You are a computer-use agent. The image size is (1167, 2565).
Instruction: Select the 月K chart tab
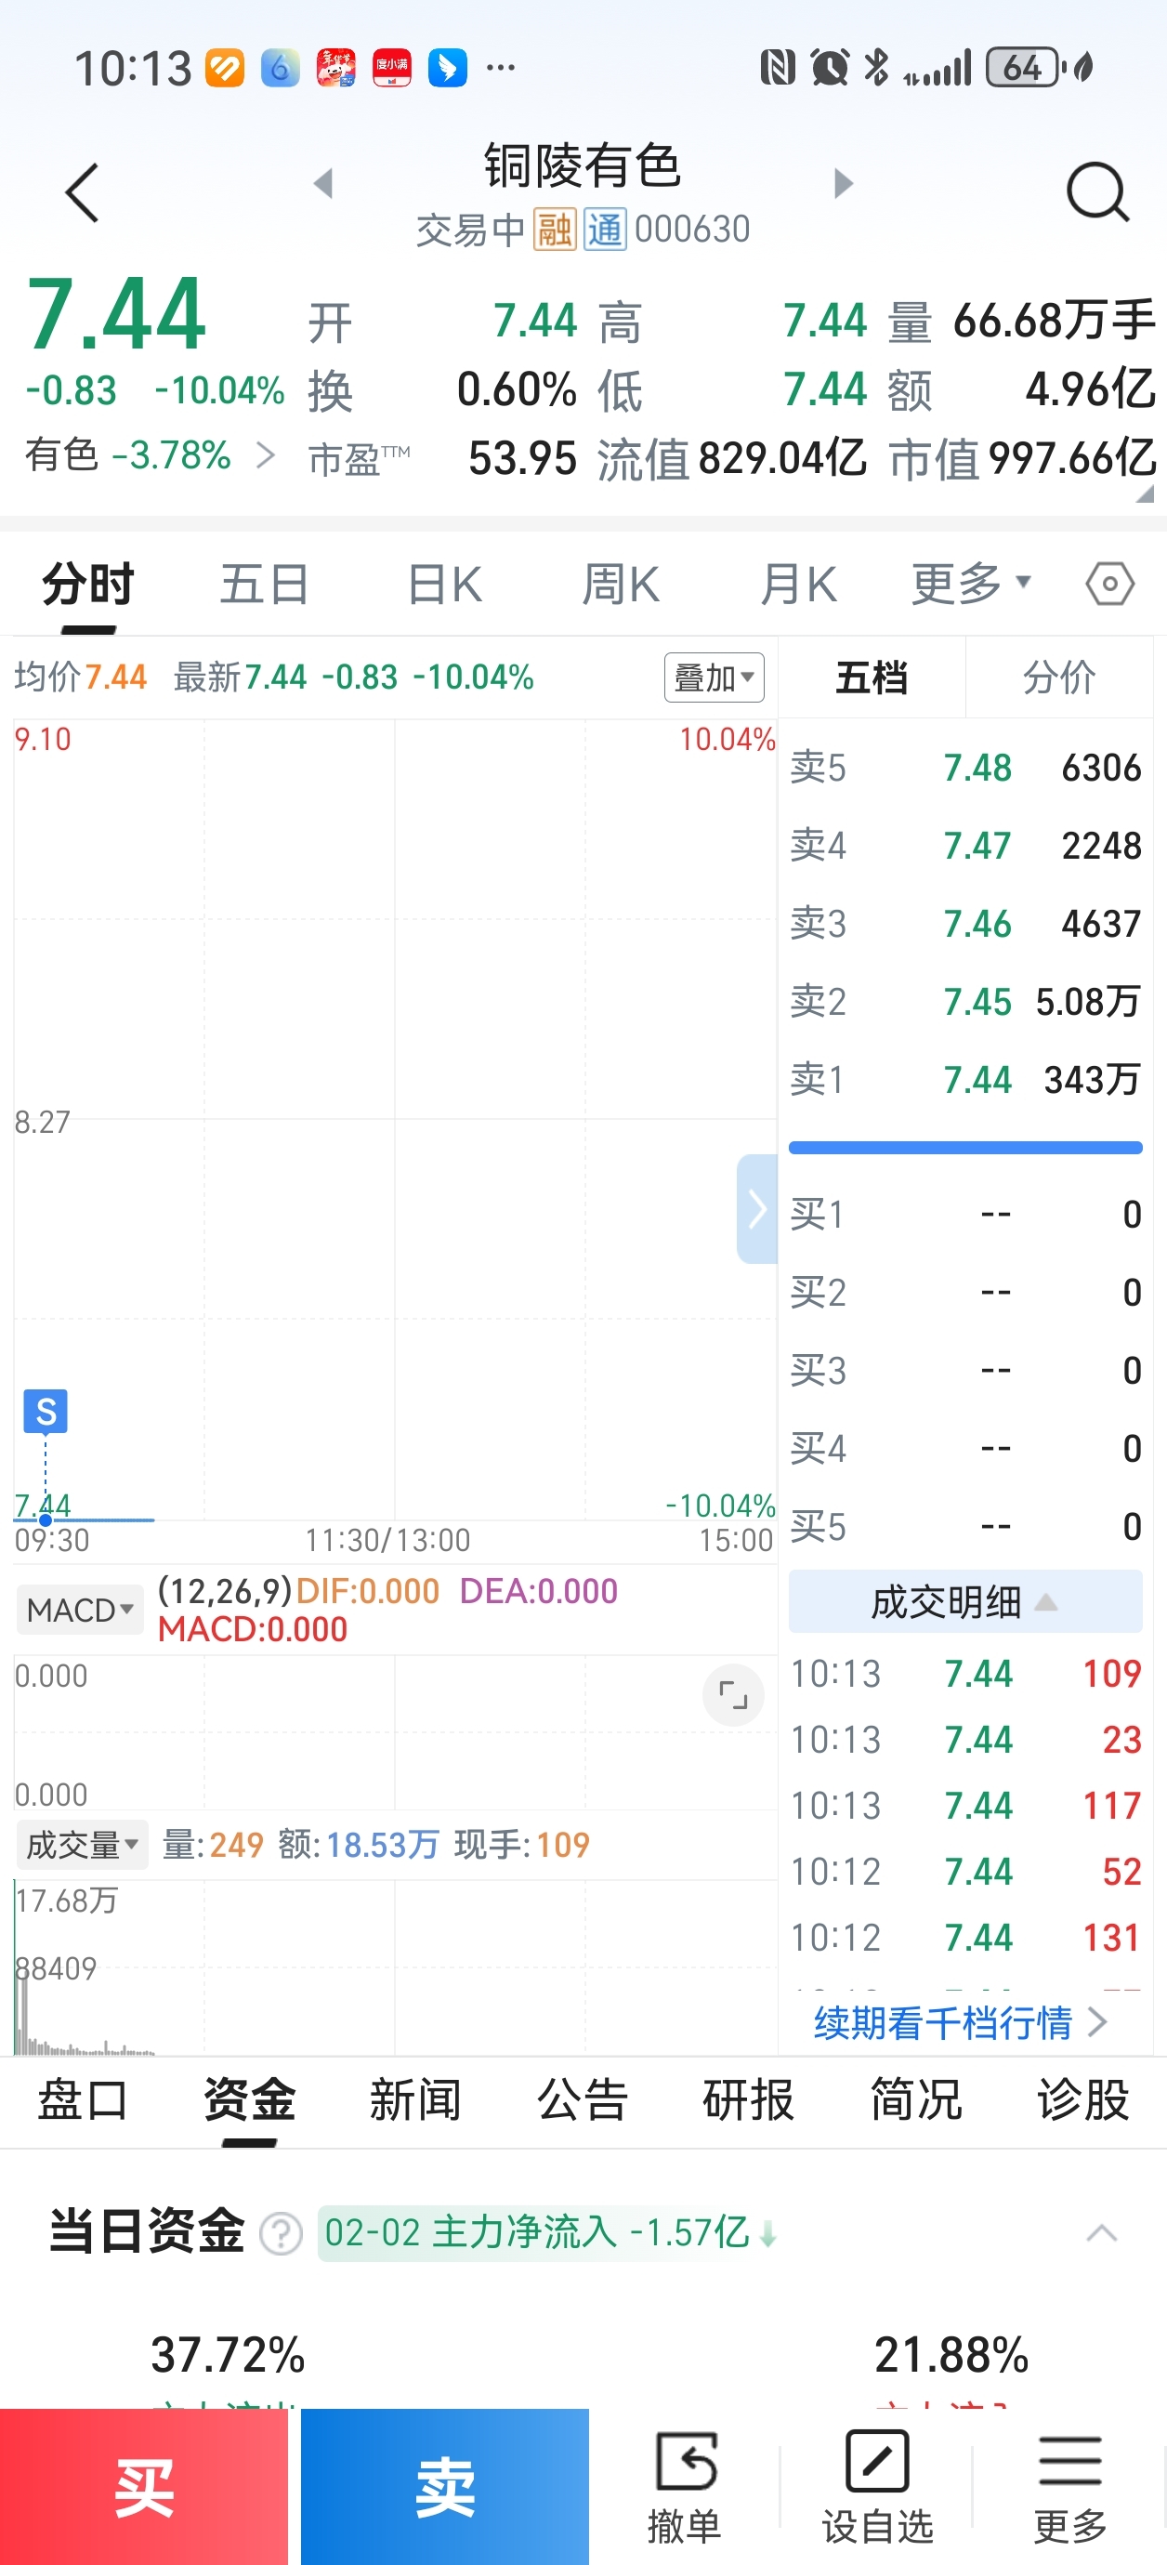tap(797, 584)
